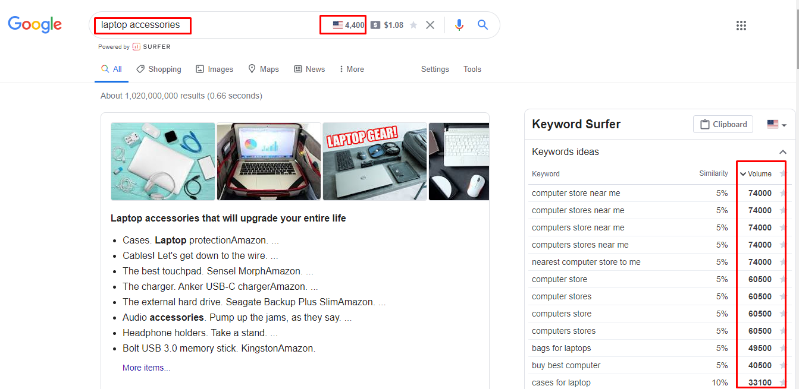Star the 'computers store near me' keyword
The width and height of the screenshot is (799, 389).
(x=783, y=227)
